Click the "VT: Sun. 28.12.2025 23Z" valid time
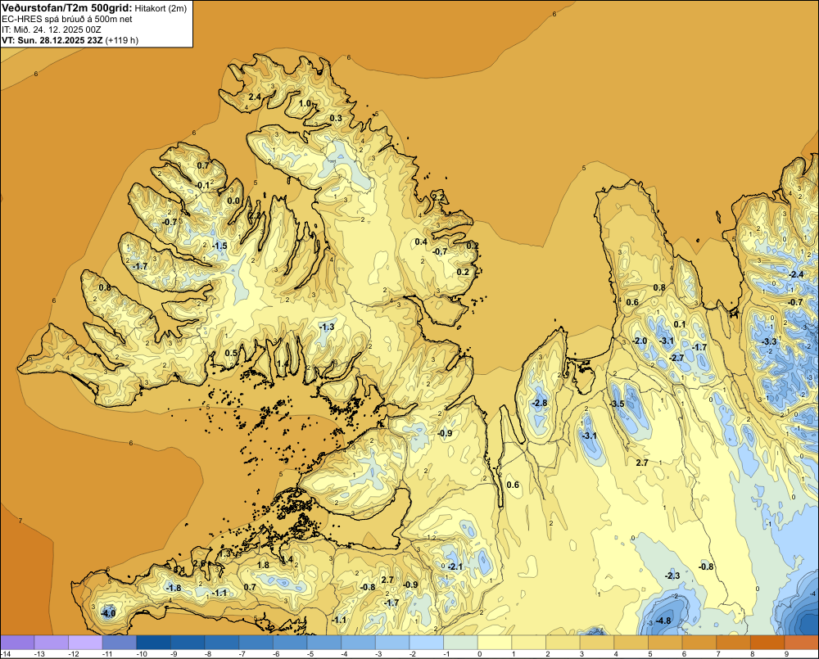This screenshot has height=659, width=819. (52, 40)
